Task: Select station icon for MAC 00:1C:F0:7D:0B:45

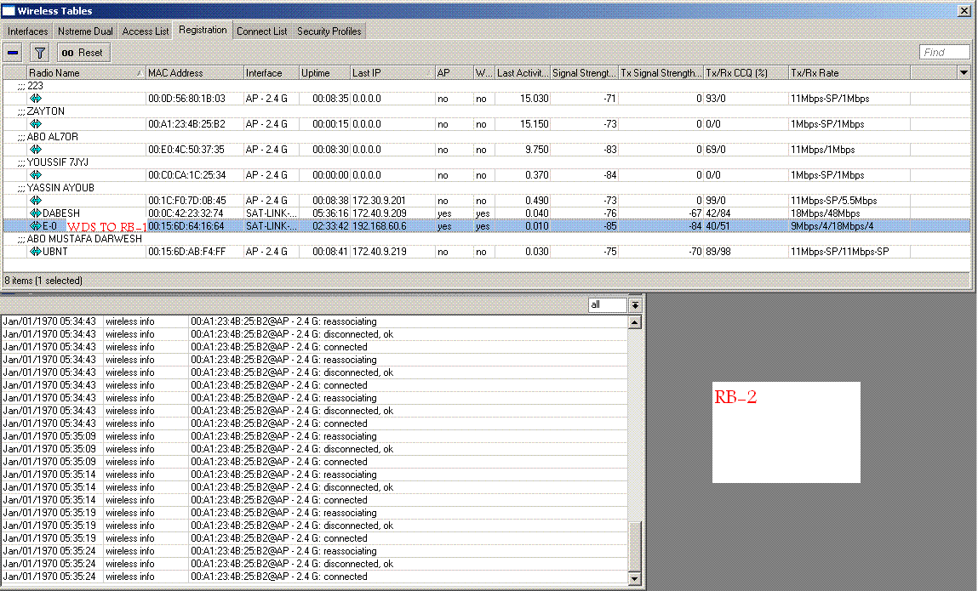Action: click(x=36, y=201)
